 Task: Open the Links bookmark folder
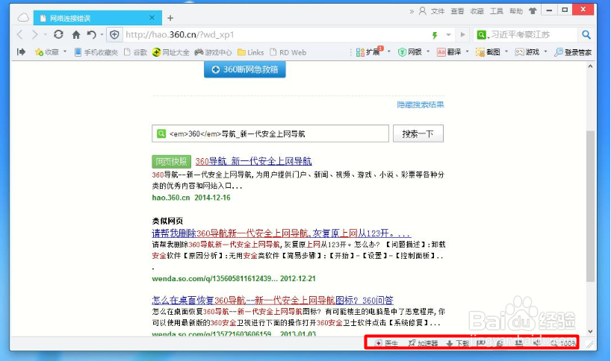coord(250,52)
